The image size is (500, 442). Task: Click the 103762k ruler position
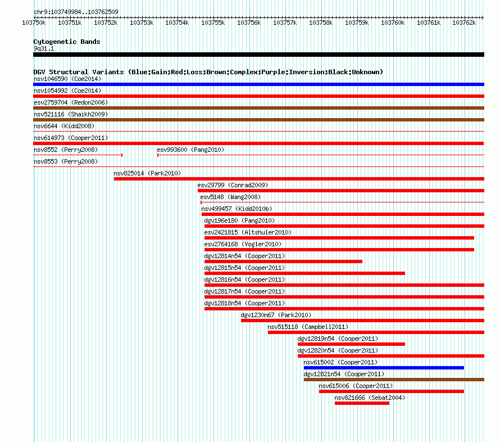pyautogui.click(x=464, y=22)
